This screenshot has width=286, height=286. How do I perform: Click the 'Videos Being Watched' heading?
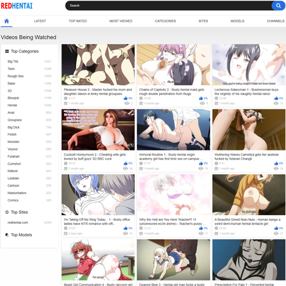click(x=29, y=37)
